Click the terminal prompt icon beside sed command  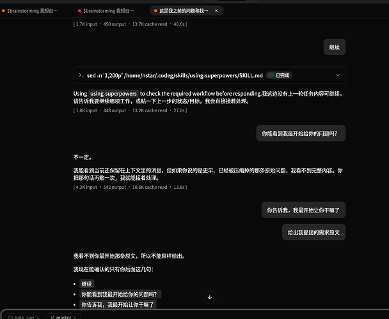pos(81,75)
